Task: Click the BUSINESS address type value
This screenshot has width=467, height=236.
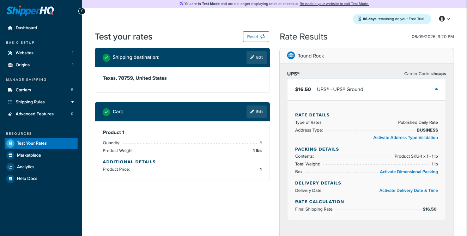Action: point(427,130)
